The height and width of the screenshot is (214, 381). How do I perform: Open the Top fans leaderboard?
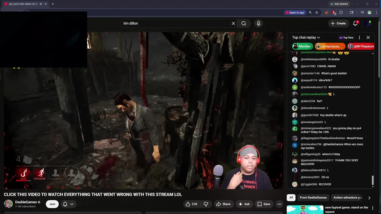[x=346, y=37]
